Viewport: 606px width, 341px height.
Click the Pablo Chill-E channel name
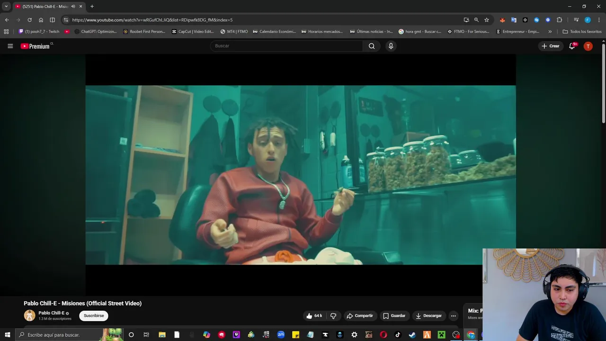[x=51, y=313]
